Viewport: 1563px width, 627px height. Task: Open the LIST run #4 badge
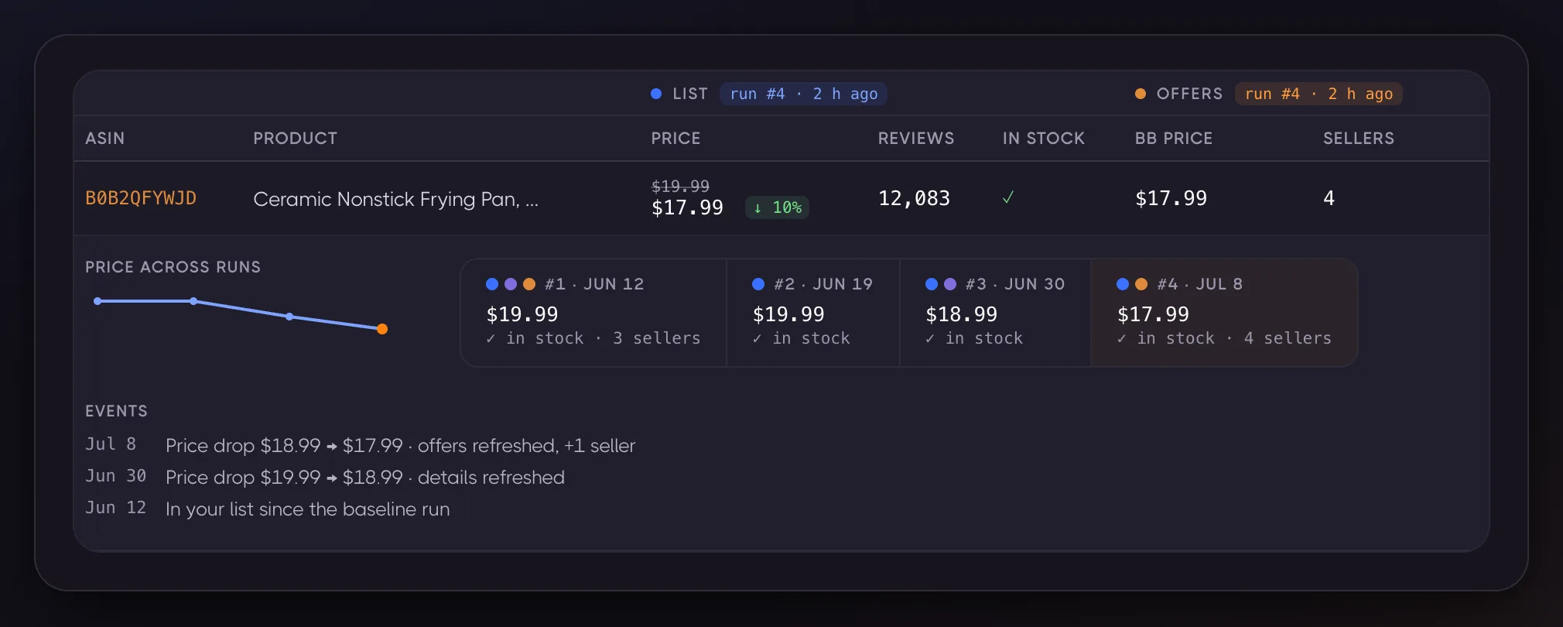tap(803, 94)
